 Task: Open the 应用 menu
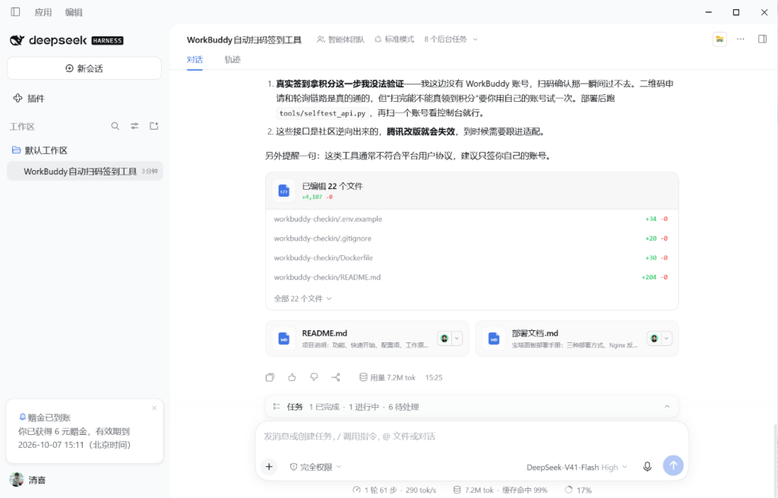click(43, 12)
